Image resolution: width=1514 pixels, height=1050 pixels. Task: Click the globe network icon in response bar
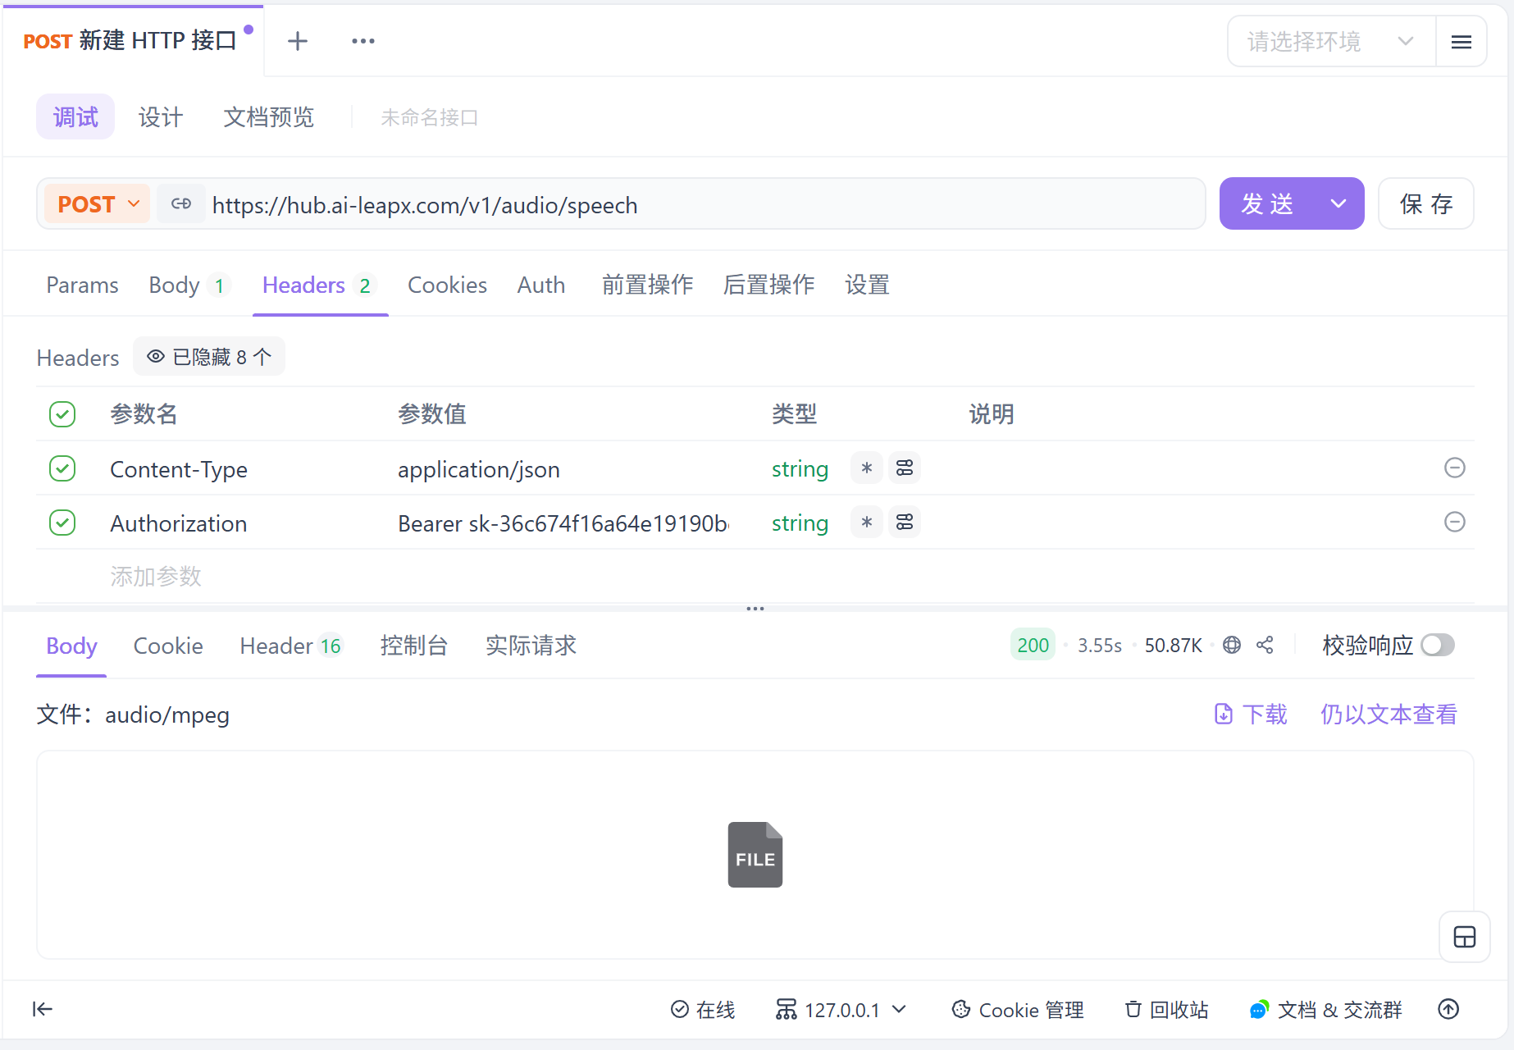click(x=1232, y=646)
